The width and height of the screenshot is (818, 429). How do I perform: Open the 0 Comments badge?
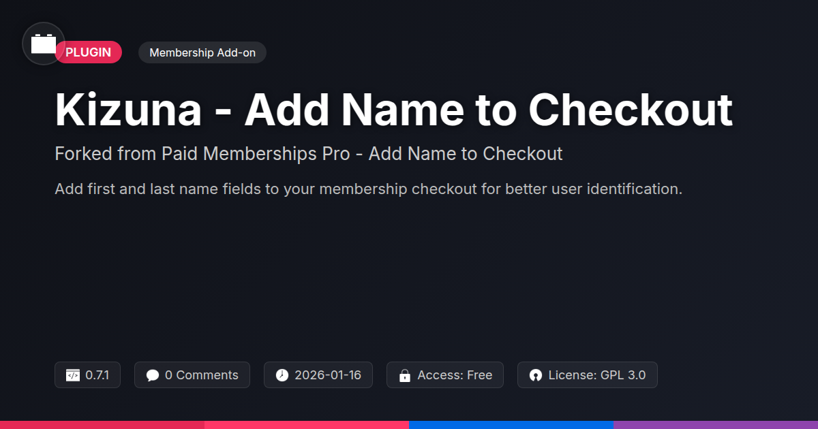pos(192,375)
